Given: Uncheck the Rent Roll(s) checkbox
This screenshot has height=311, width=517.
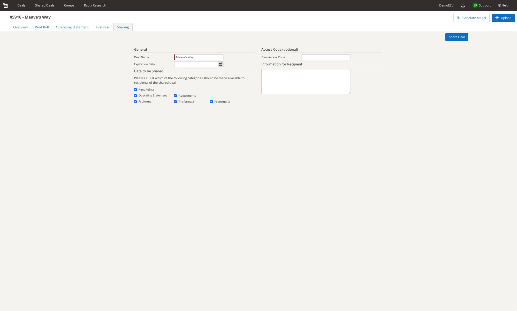Looking at the screenshot, I should (x=135, y=89).
